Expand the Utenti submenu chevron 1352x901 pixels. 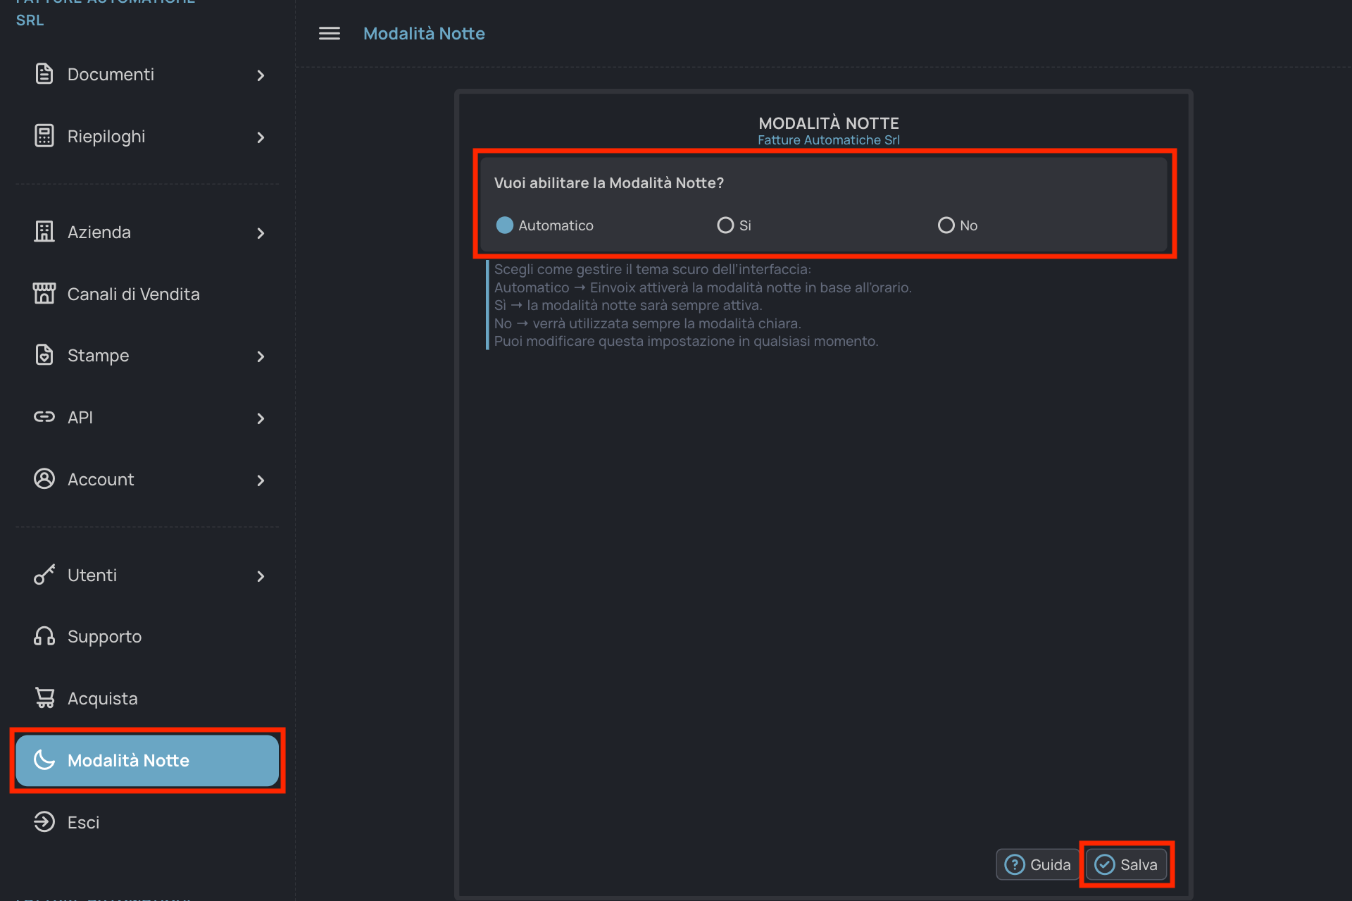coord(261,576)
